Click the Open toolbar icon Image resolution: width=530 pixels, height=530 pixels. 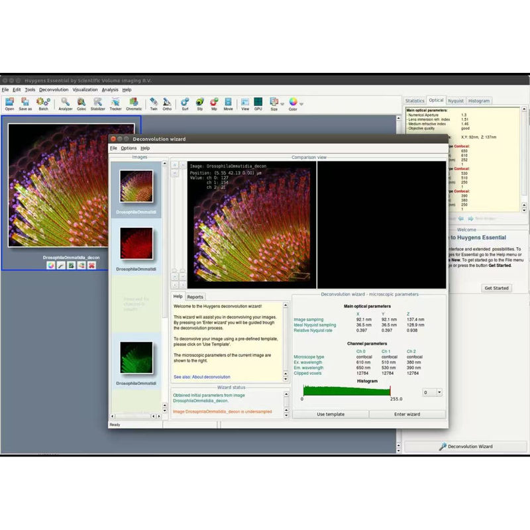[x=9, y=104]
